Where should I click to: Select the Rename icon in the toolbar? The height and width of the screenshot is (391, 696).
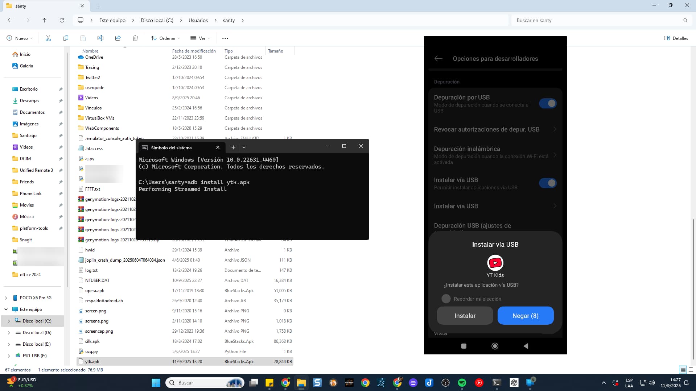[x=100, y=38]
